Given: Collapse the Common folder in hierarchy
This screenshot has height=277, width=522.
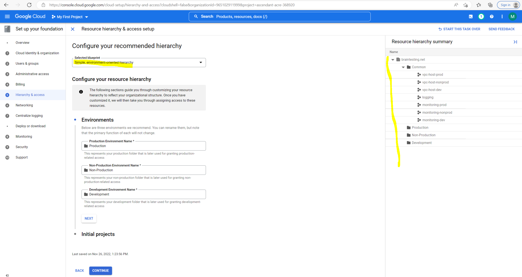Looking at the screenshot, I should click(403, 67).
